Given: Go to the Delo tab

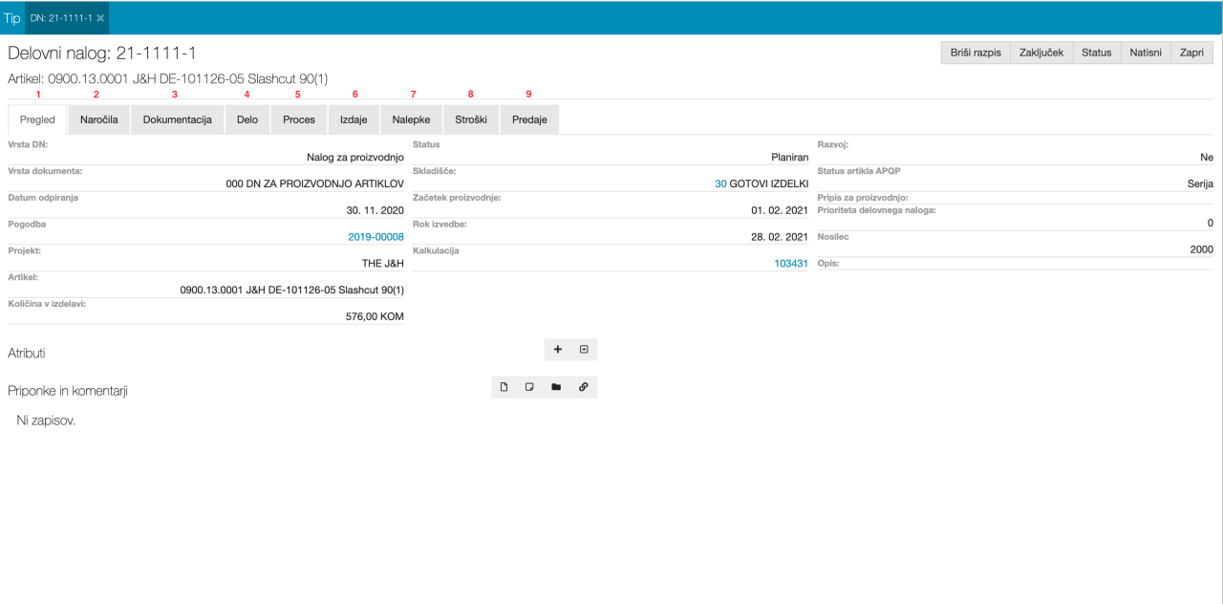Looking at the screenshot, I should [247, 120].
